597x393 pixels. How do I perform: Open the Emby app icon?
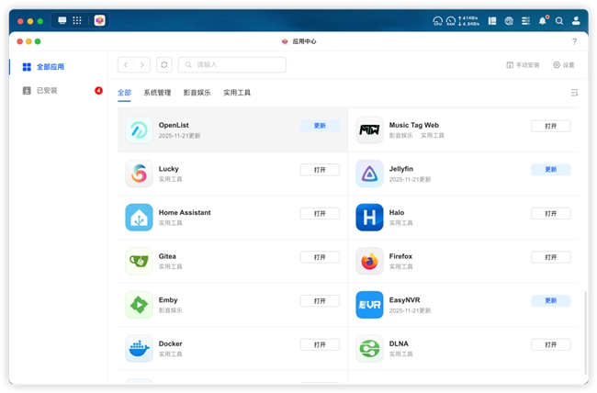[x=139, y=305]
